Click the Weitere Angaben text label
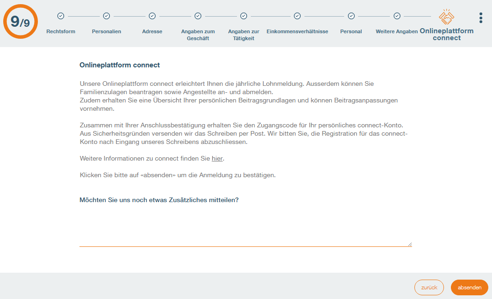The image size is (492, 299). (397, 31)
